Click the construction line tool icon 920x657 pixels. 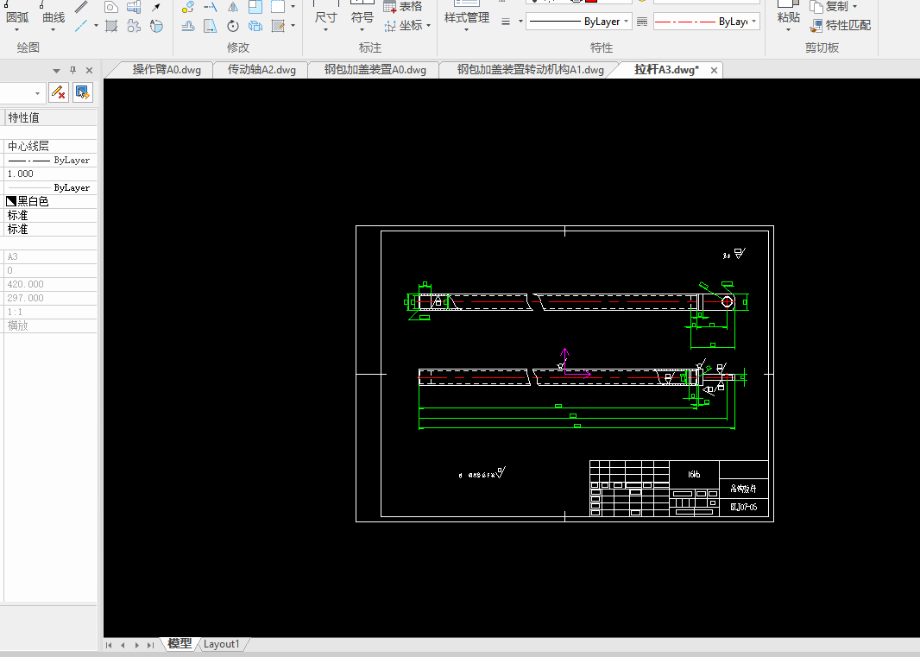tap(81, 26)
